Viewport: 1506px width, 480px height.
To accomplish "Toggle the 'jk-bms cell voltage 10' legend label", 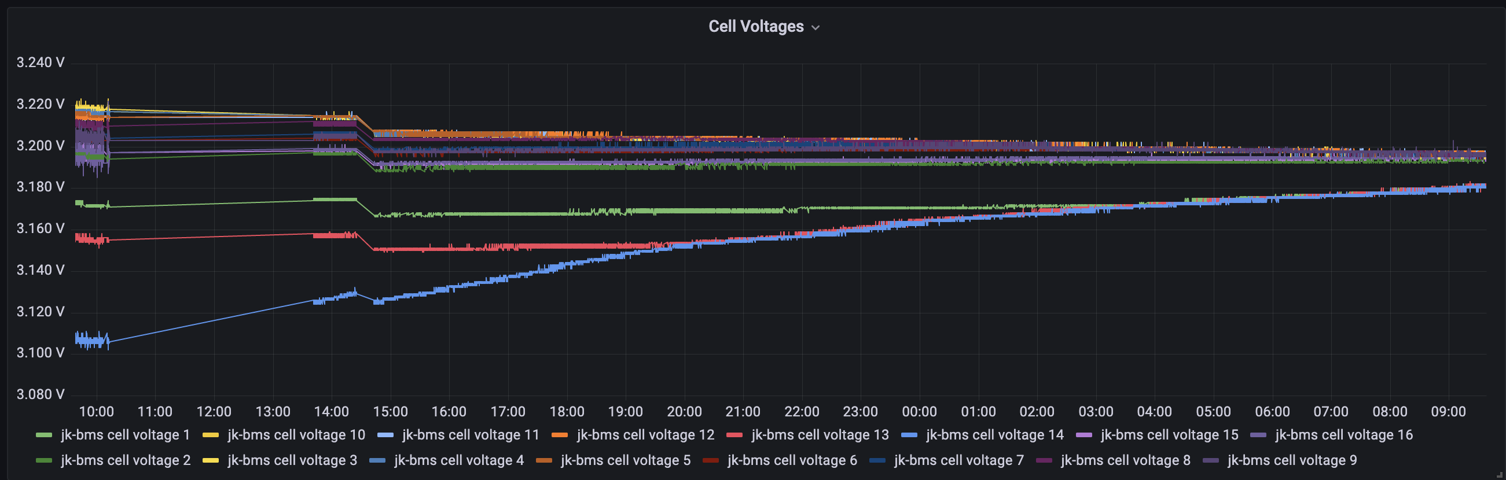I will click(x=296, y=435).
